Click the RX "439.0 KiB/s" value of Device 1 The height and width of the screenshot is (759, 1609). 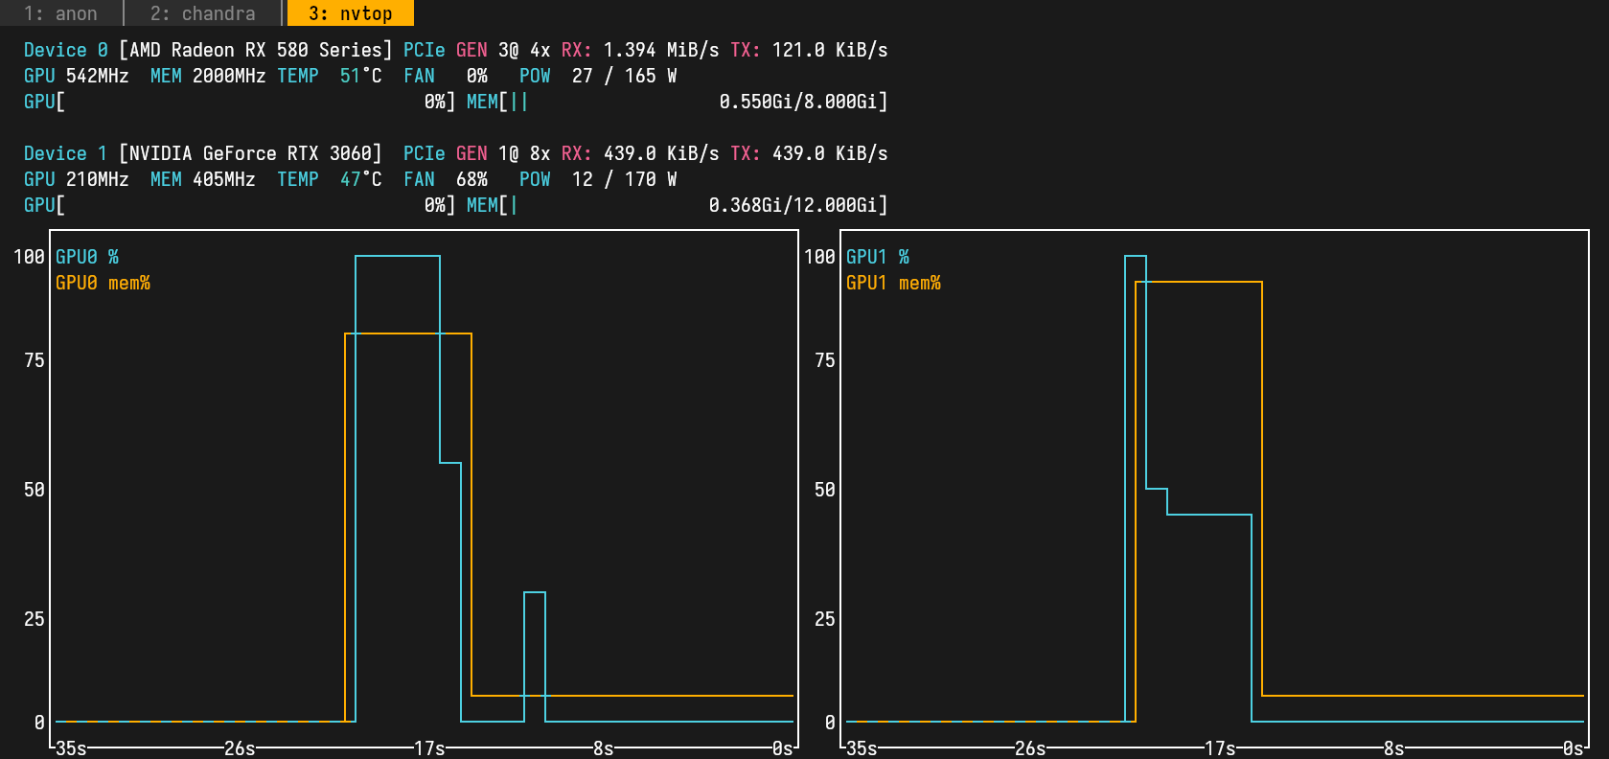point(661,153)
